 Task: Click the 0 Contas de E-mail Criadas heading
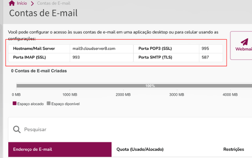39,71
